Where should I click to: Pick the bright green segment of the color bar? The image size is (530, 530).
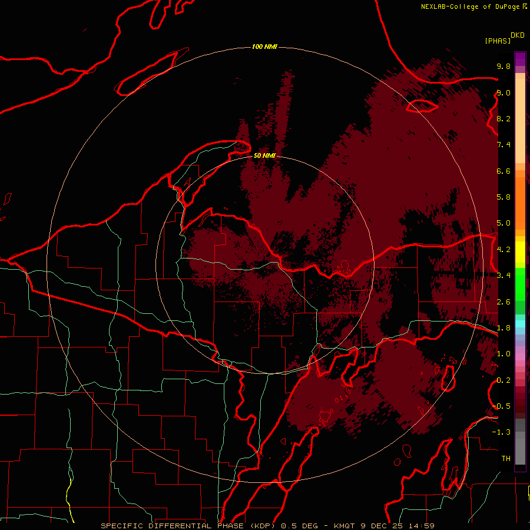coord(520,284)
